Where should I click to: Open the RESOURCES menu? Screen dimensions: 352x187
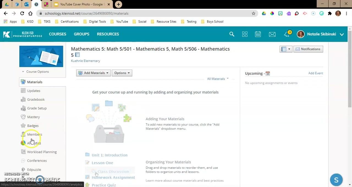108,34
